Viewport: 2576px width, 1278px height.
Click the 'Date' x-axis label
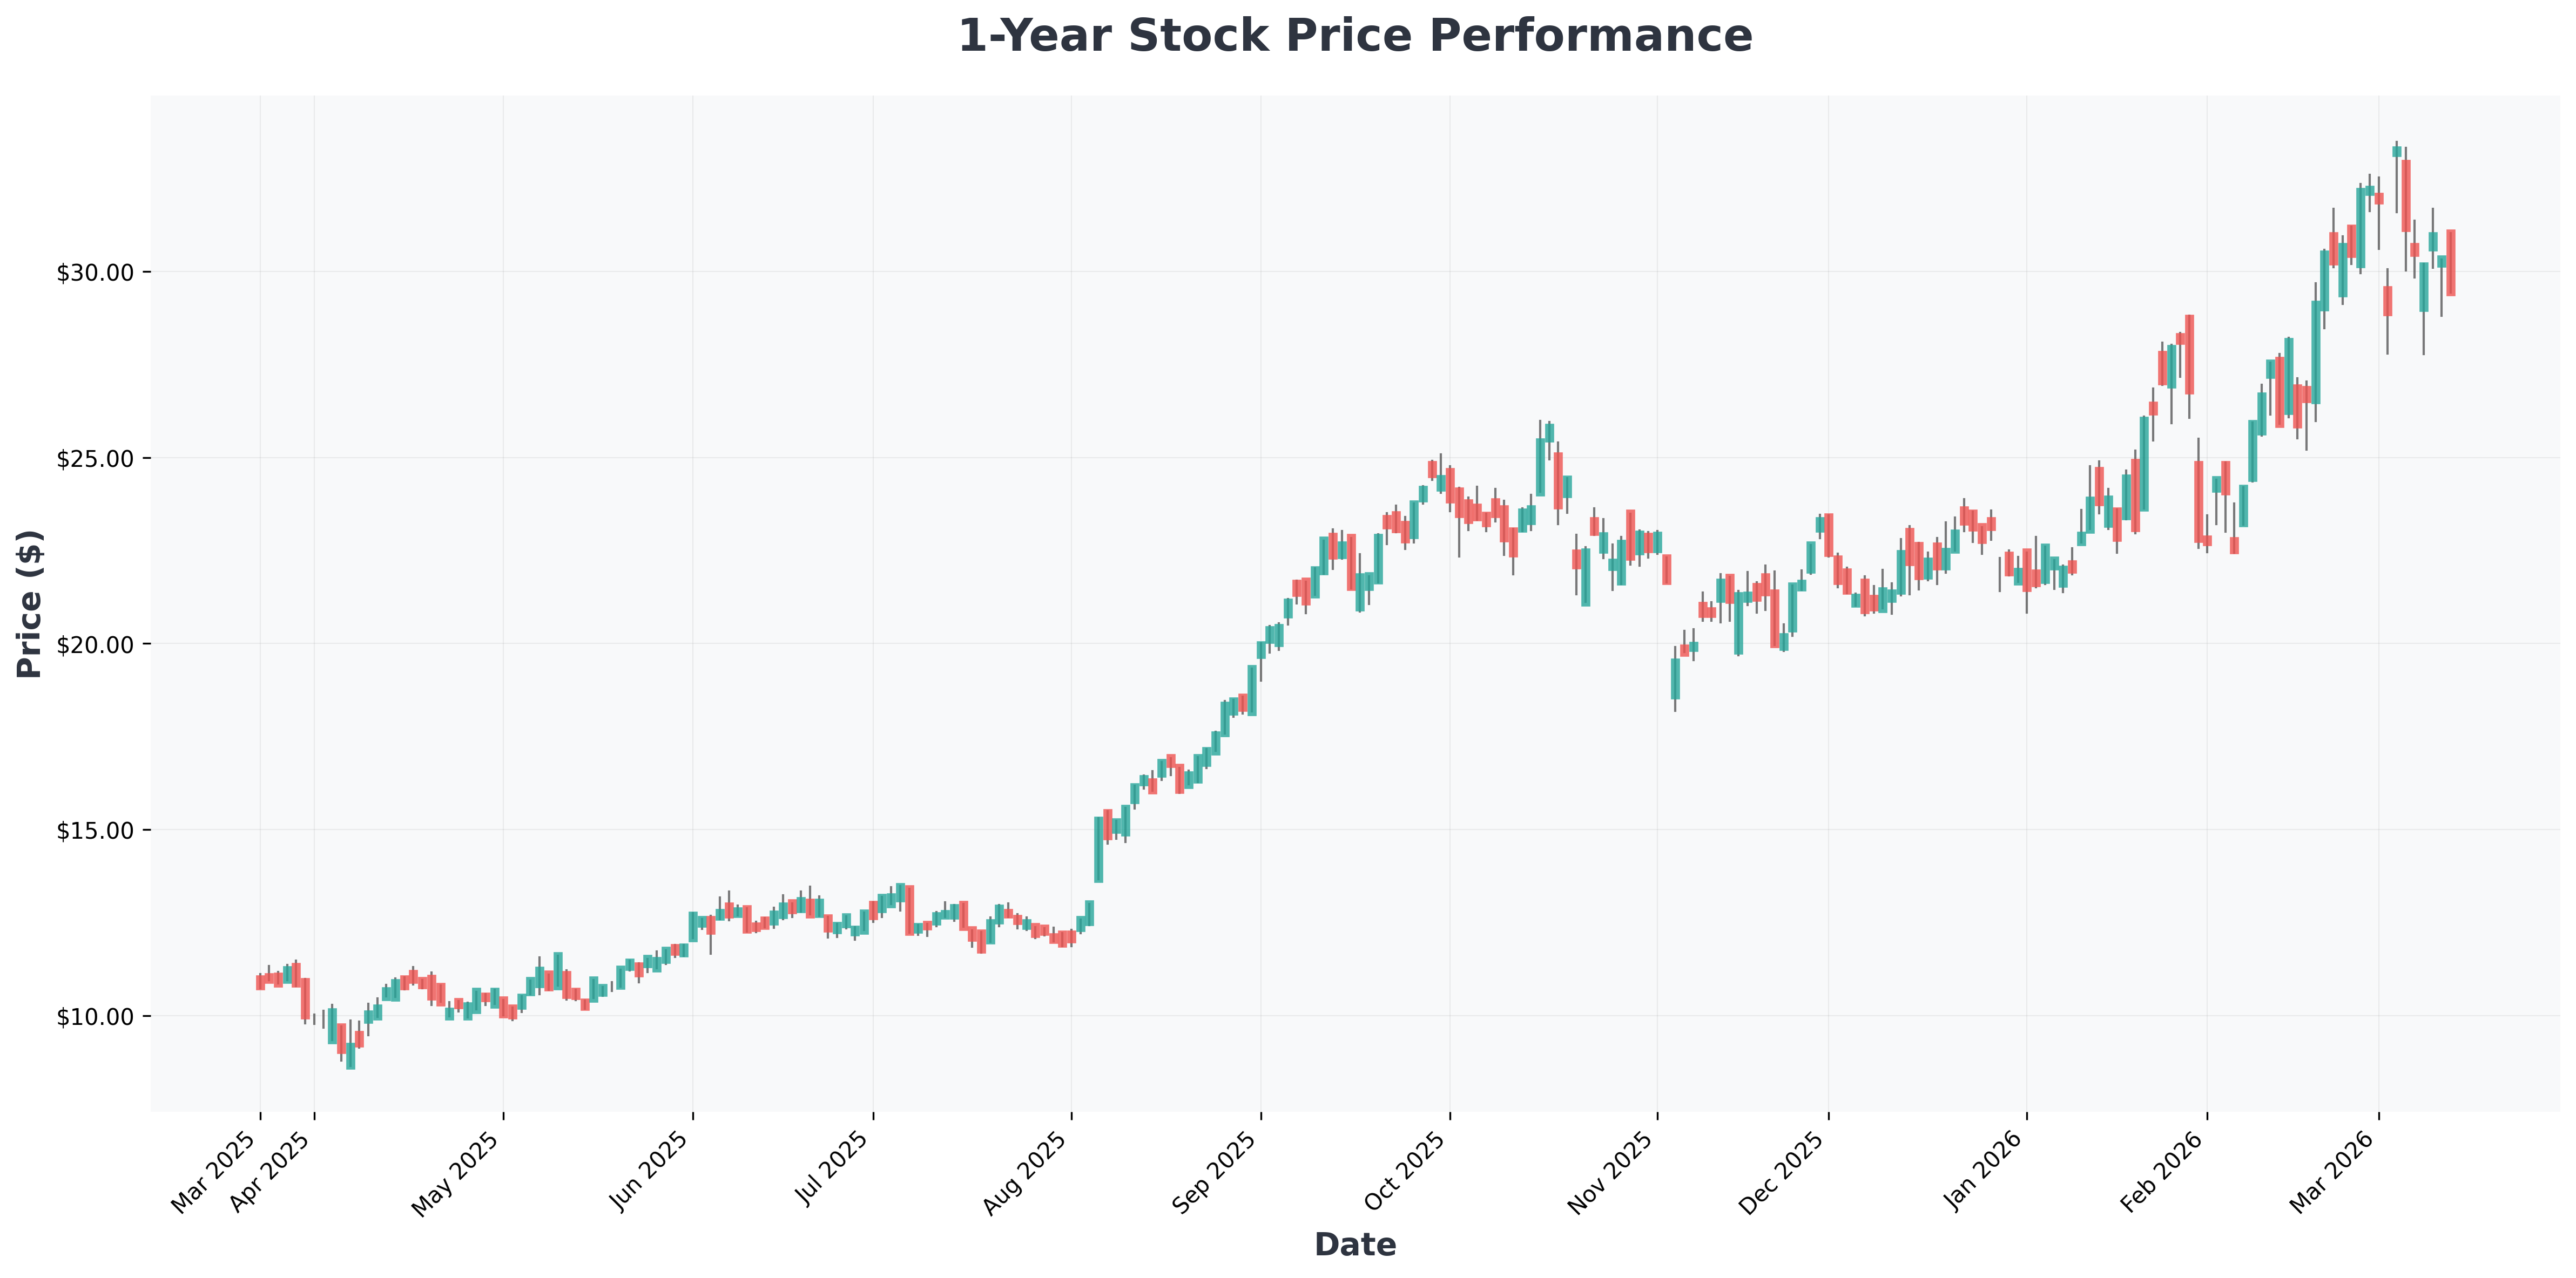tap(1355, 1244)
